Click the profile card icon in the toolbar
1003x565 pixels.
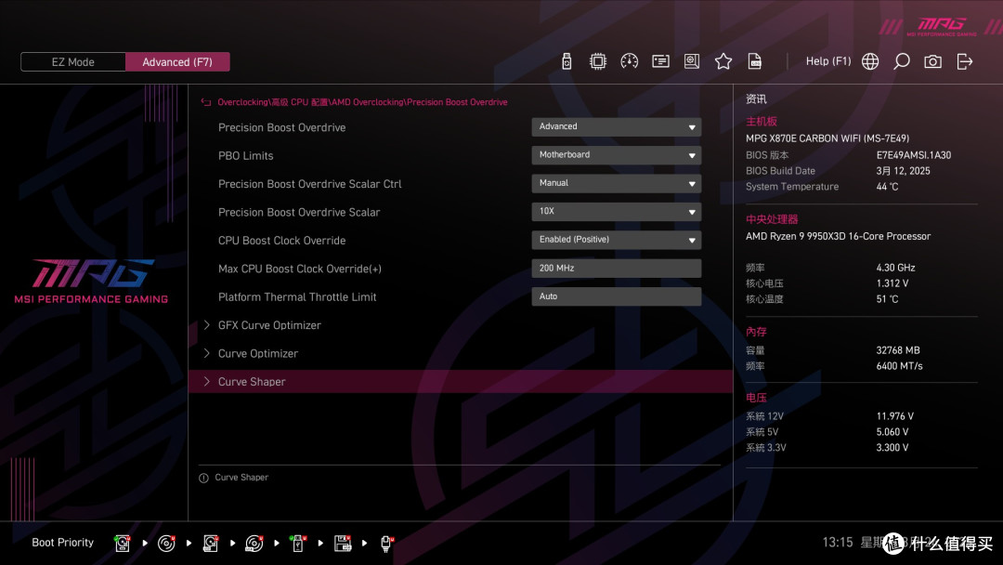tap(660, 61)
